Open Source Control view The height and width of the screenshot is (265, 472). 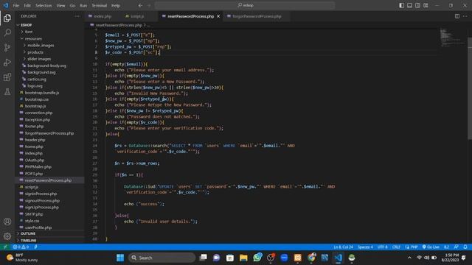pyautogui.click(x=7, y=47)
